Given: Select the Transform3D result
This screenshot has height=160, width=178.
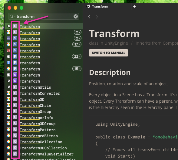Looking at the screenshot, I should coord(32,99).
